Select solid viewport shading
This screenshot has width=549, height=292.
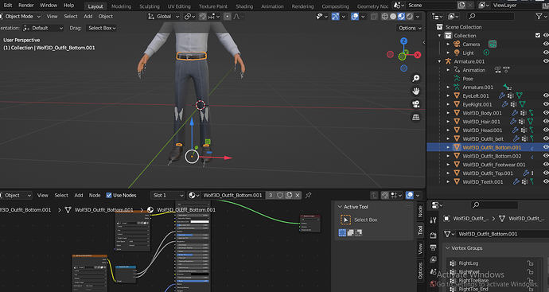393,17
